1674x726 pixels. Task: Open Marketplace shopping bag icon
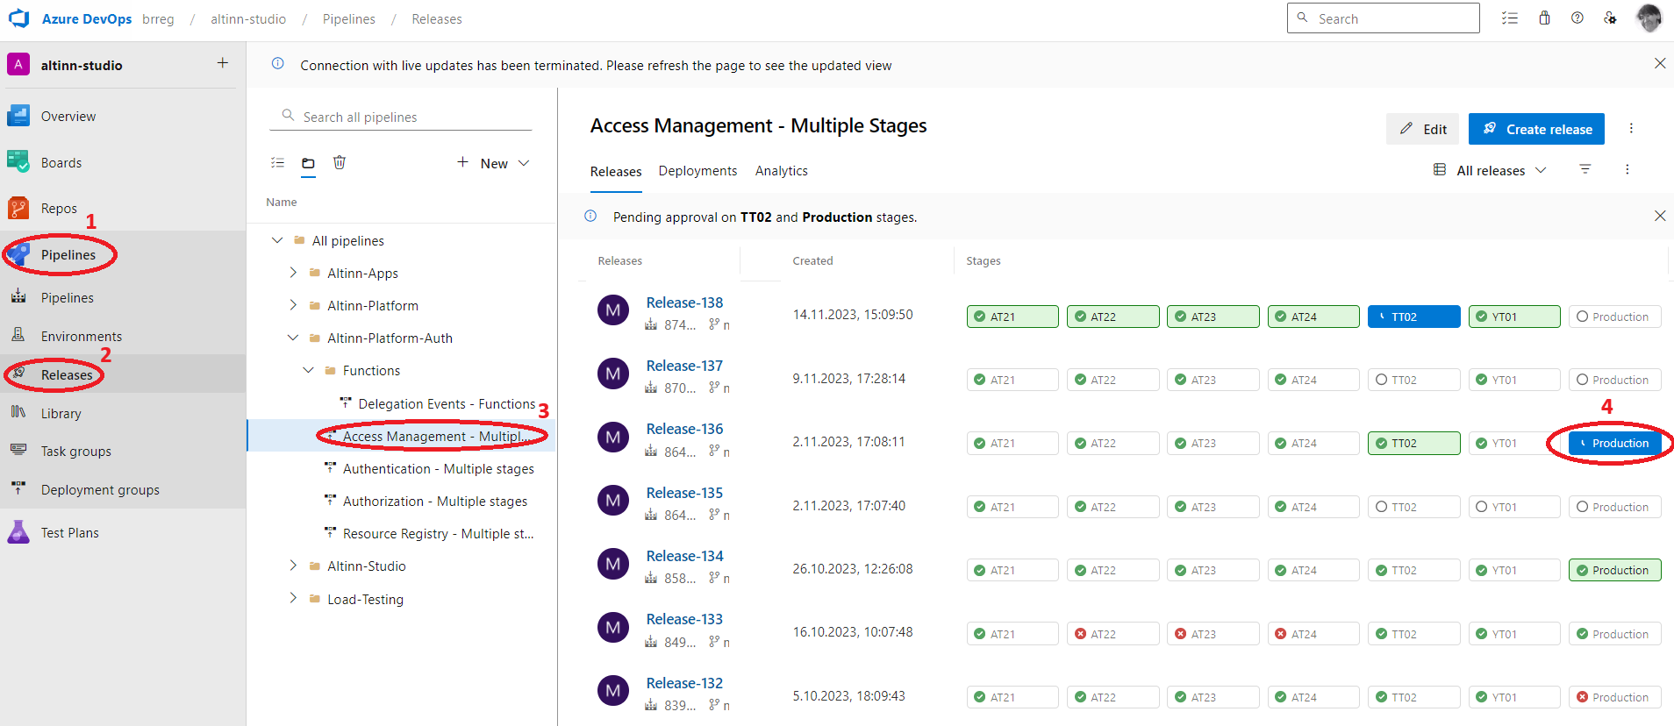pos(1544,18)
